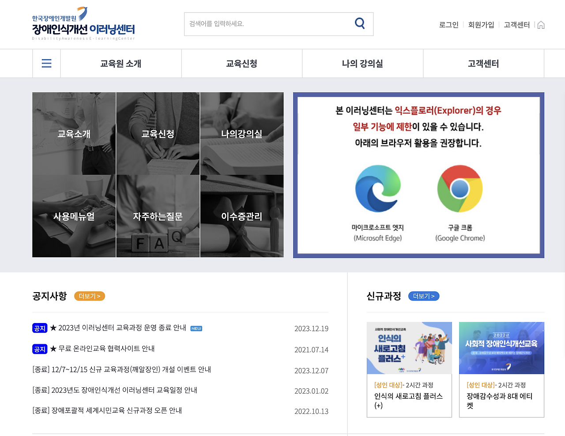Expand notices via 더보기 next to 공지사항
The width and height of the screenshot is (565, 436).
coord(89,296)
